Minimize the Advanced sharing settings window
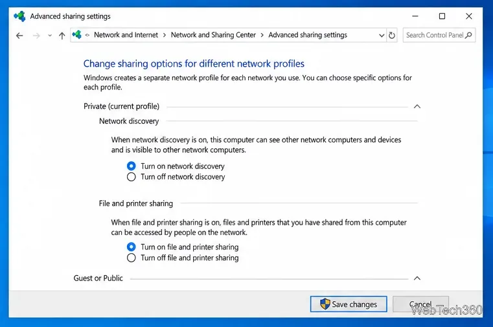This screenshot has width=493, height=327. point(415,16)
